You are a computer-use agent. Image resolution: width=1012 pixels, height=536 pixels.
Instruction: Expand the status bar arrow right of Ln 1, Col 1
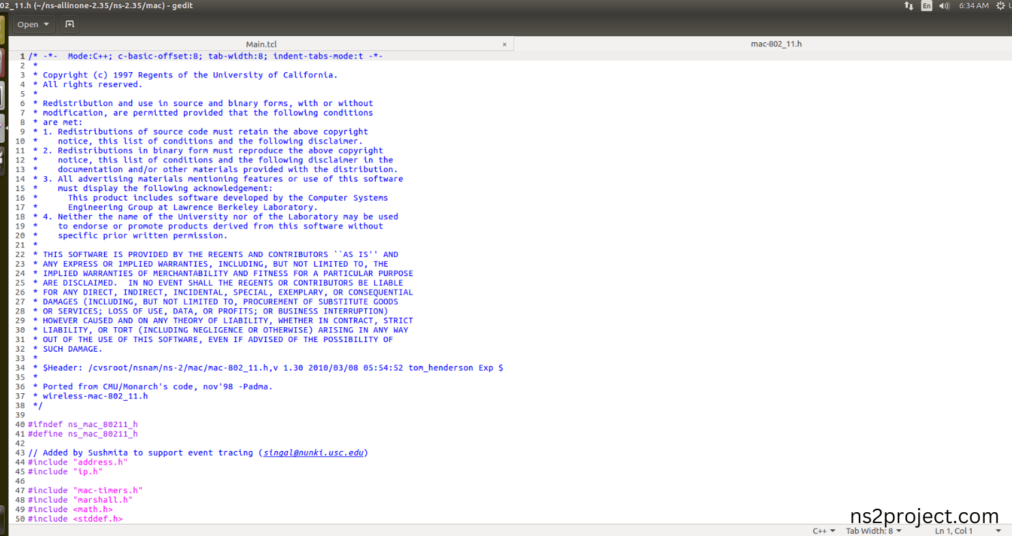click(998, 531)
